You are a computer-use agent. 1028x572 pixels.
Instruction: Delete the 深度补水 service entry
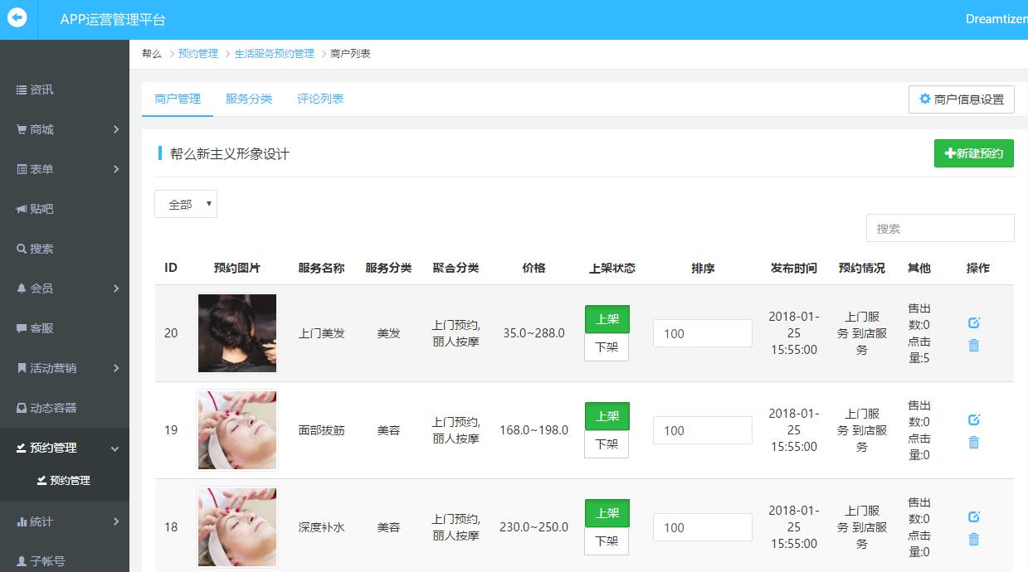974,540
